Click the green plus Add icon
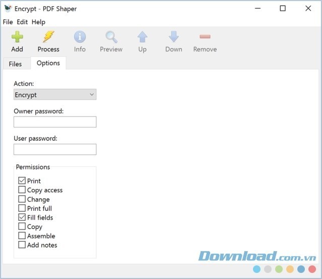The height and width of the screenshot is (279, 322). tap(17, 37)
